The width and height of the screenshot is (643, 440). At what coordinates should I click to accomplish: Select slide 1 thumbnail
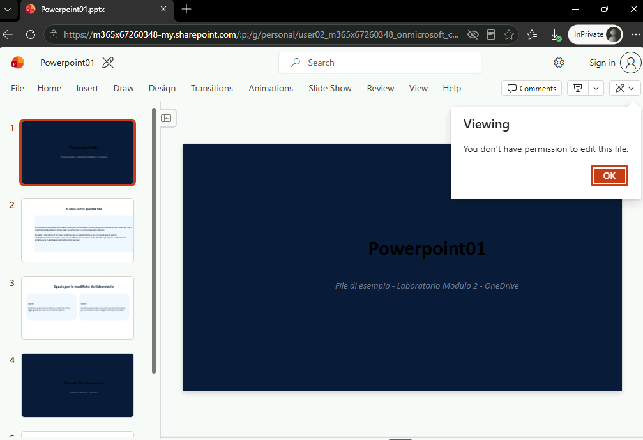point(77,153)
